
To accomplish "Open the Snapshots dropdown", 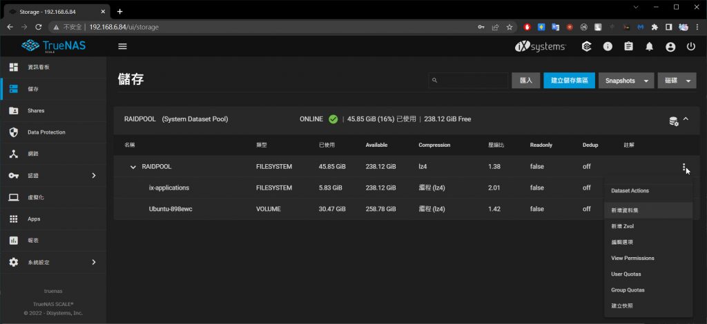I will pos(626,81).
